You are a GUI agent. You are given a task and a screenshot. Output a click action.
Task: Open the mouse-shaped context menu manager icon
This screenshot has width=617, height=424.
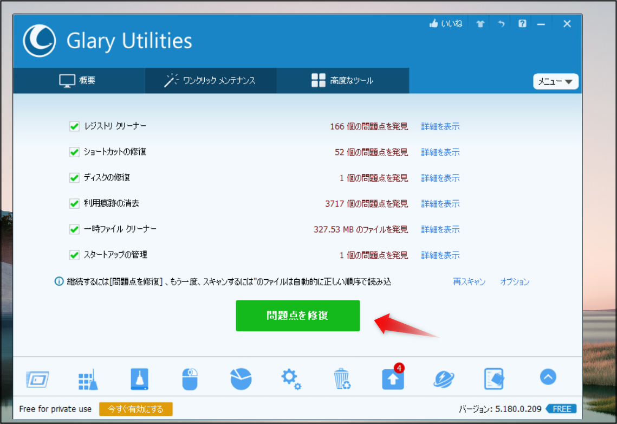[x=190, y=379]
